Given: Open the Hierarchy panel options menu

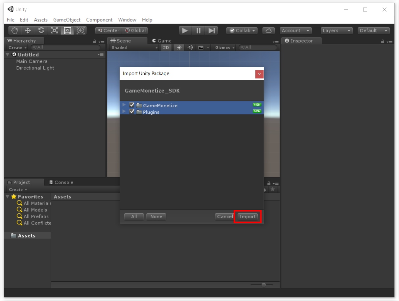Looking at the screenshot, I should 102,42.
